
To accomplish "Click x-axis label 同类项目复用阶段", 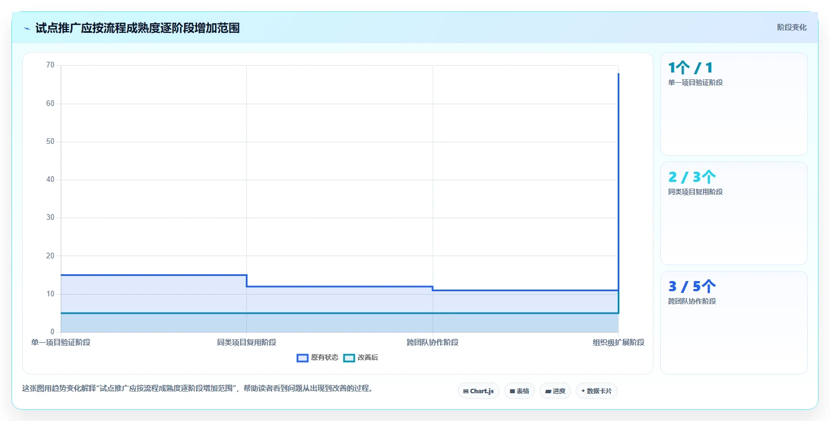I will click(x=246, y=342).
